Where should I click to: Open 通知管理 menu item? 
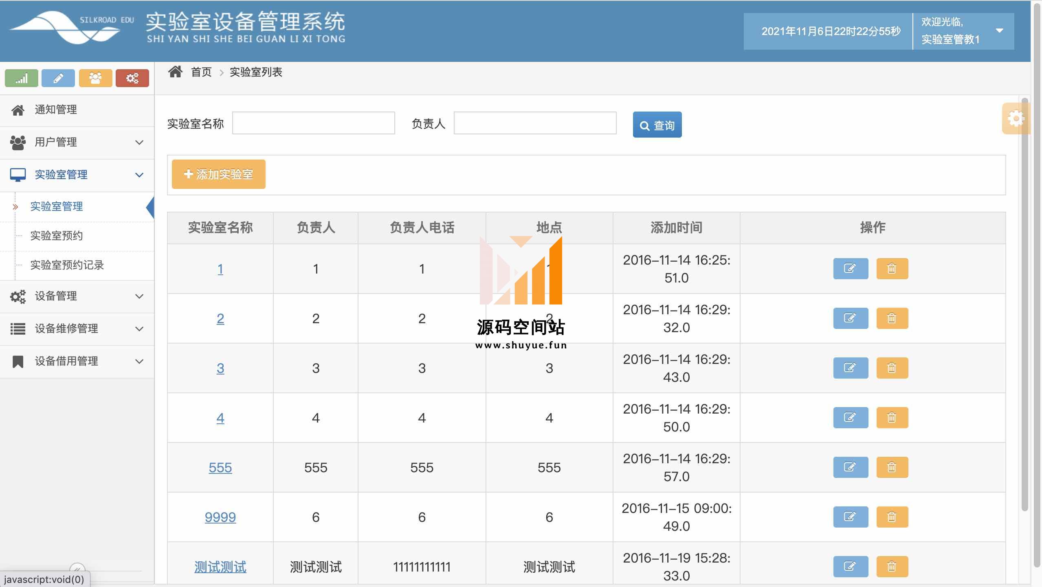pyautogui.click(x=77, y=110)
